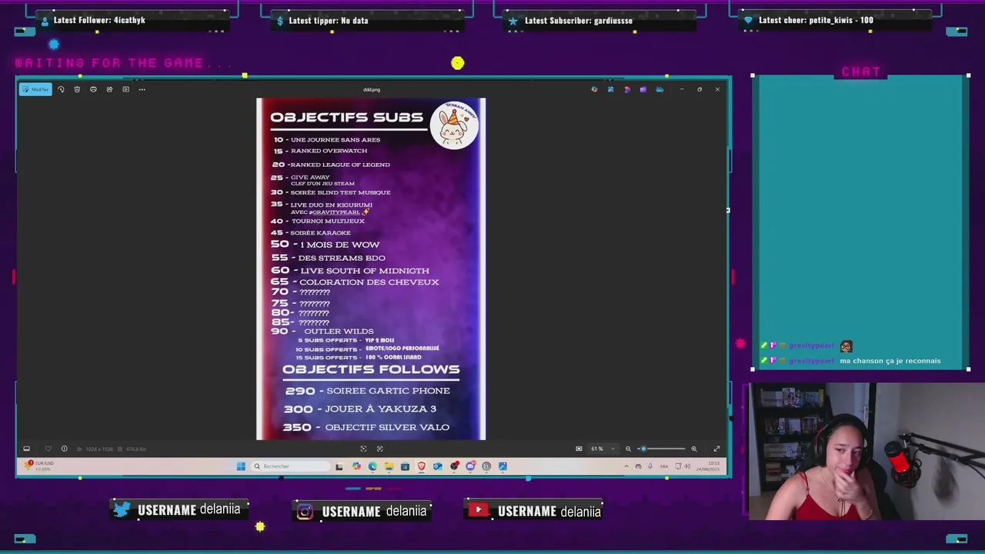Click chat message 'ma chanson ça je reconnais'
The width and height of the screenshot is (985, 554).
click(x=890, y=360)
